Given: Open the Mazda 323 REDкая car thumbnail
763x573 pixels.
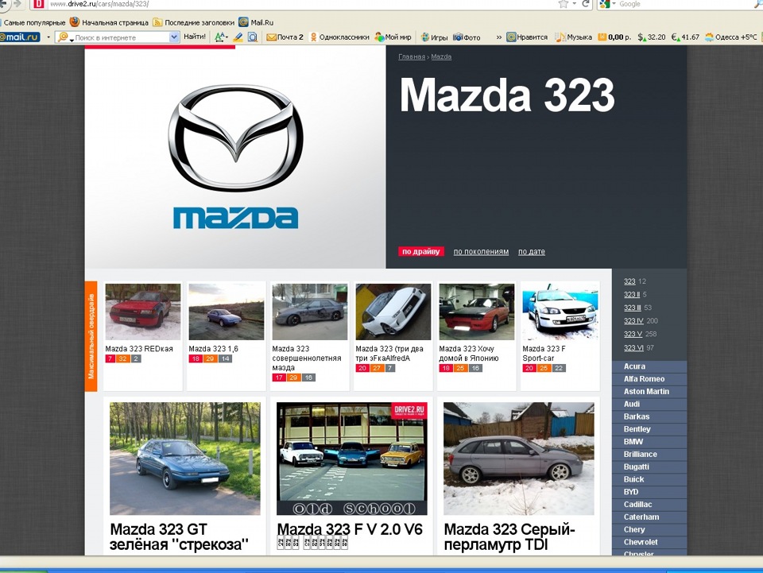Looking at the screenshot, I should tap(143, 312).
